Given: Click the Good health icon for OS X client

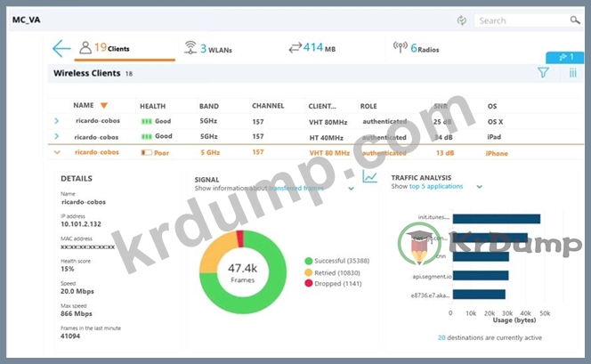Looking at the screenshot, I should [147, 121].
